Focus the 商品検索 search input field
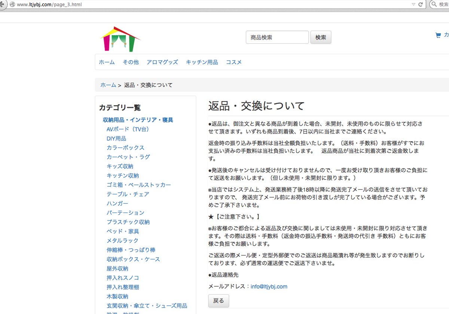The image size is (449, 314). (x=277, y=37)
